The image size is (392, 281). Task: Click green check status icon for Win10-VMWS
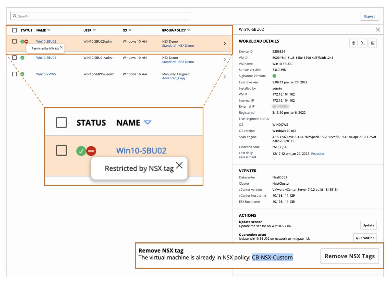[x=22, y=74]
